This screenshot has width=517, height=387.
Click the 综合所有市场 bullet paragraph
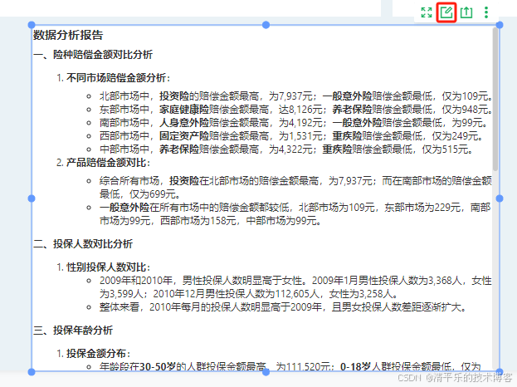pyautogui.click(x=295, y=187)
